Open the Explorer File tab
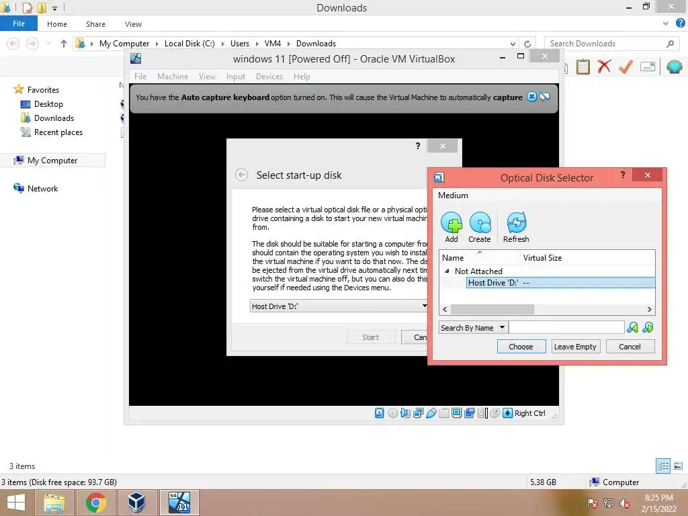 19,24
